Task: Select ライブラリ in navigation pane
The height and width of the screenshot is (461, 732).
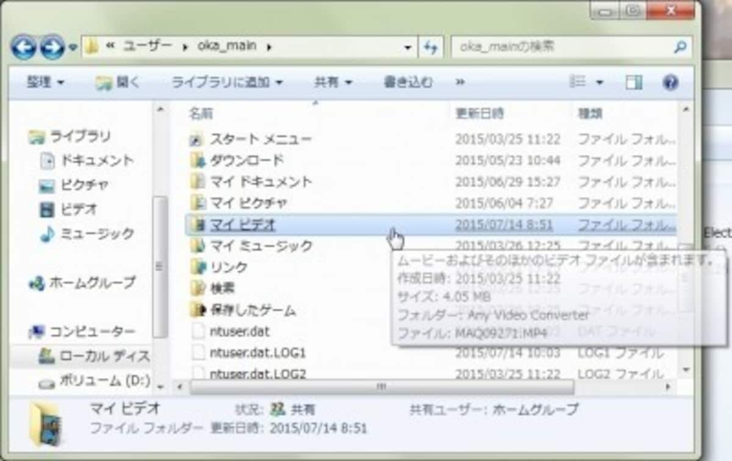Action: 70,136
